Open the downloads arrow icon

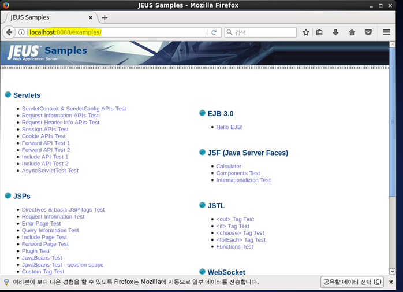coord(335,32)
